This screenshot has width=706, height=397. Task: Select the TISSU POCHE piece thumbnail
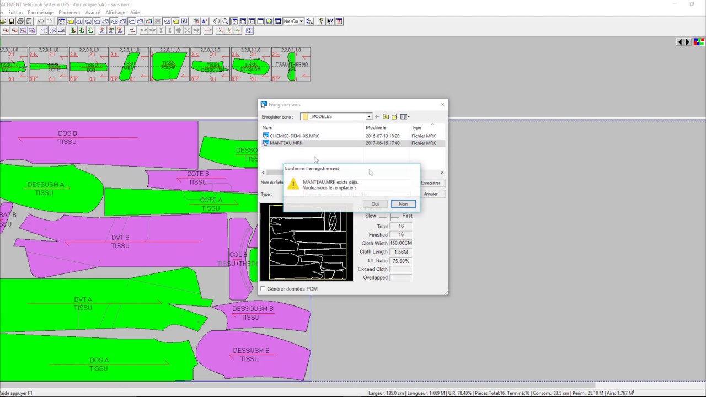pyautogui.click(x=169, y=65)
